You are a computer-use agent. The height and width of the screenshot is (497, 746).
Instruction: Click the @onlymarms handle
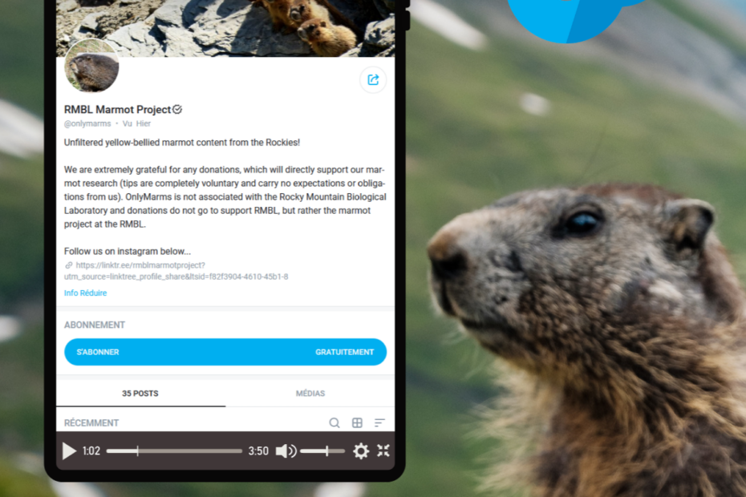click(87, 123)
